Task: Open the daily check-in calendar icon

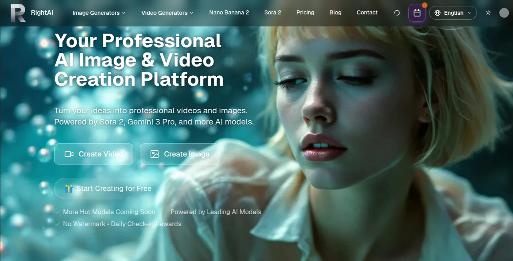Action: 417,12
